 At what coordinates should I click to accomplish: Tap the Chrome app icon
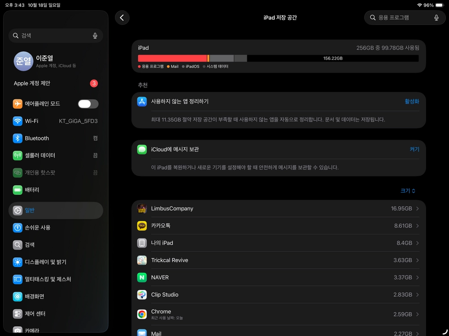[142, 314]
